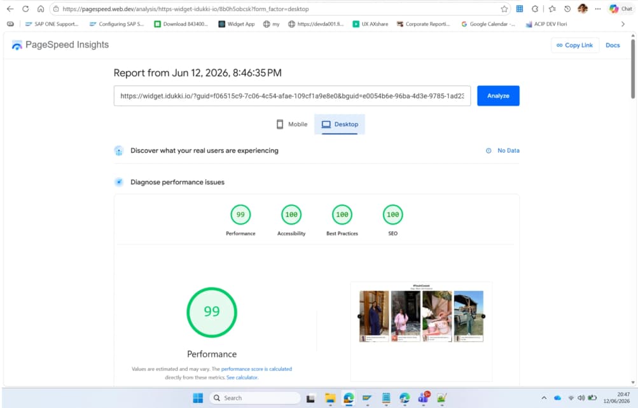Open the https://devda001 bookmark
The height and width of the screenshot is (408, 638).
[316, 24]
